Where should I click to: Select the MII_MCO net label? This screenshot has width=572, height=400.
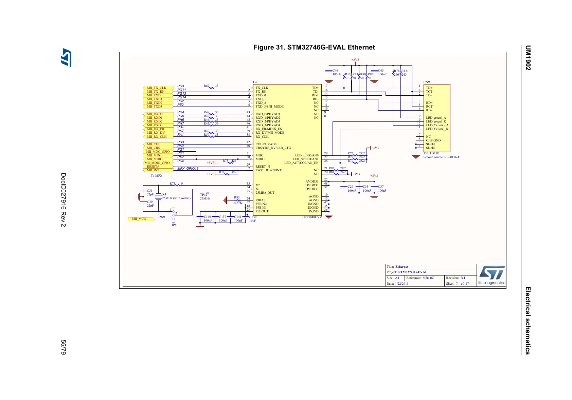click(141, 219)
